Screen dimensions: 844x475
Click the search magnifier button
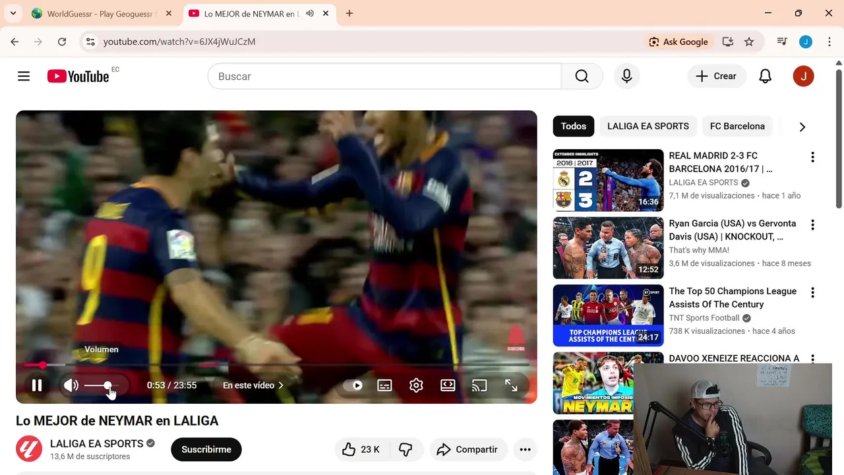582,77
